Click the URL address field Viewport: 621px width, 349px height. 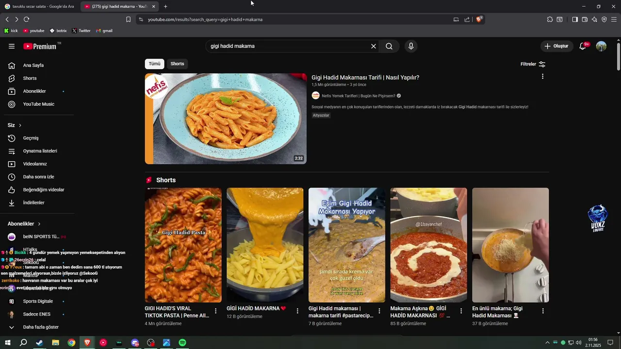tap(291, 19)
